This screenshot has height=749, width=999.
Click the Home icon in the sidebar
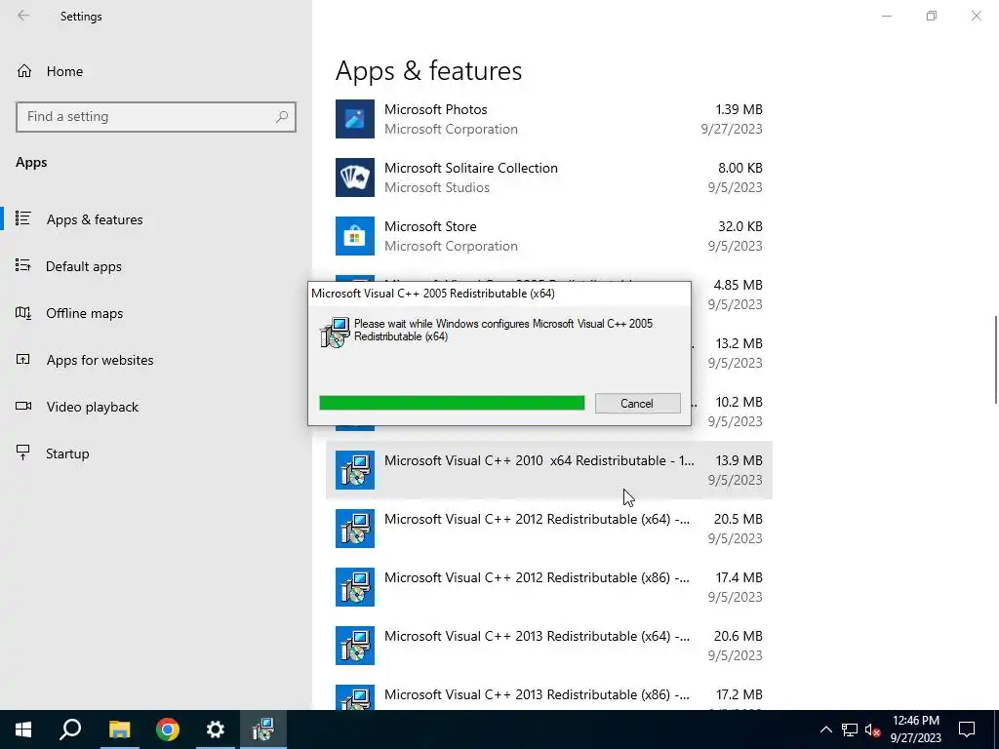pos(24,71)
